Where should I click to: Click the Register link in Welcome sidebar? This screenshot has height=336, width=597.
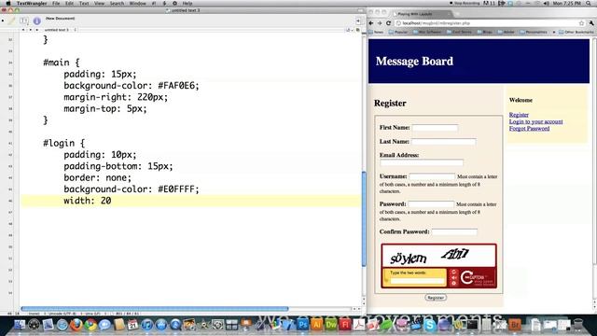point(519,115)
